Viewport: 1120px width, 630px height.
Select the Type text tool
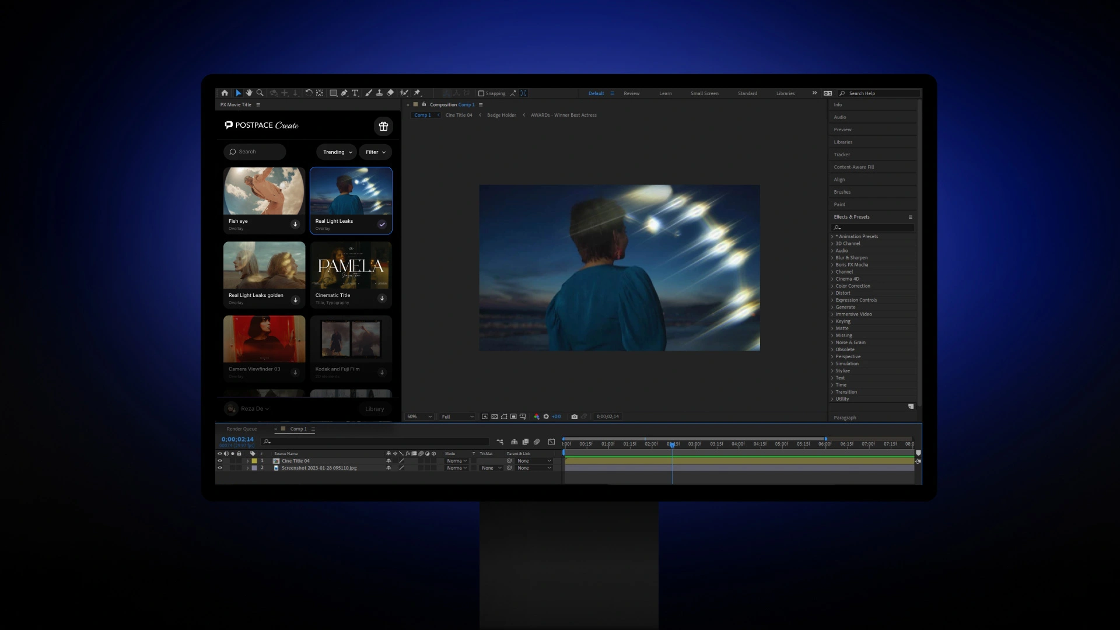tap(355, 93)
